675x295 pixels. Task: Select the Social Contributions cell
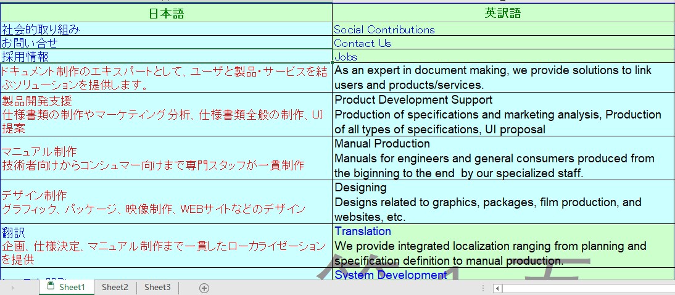click(x=503, y=29)
